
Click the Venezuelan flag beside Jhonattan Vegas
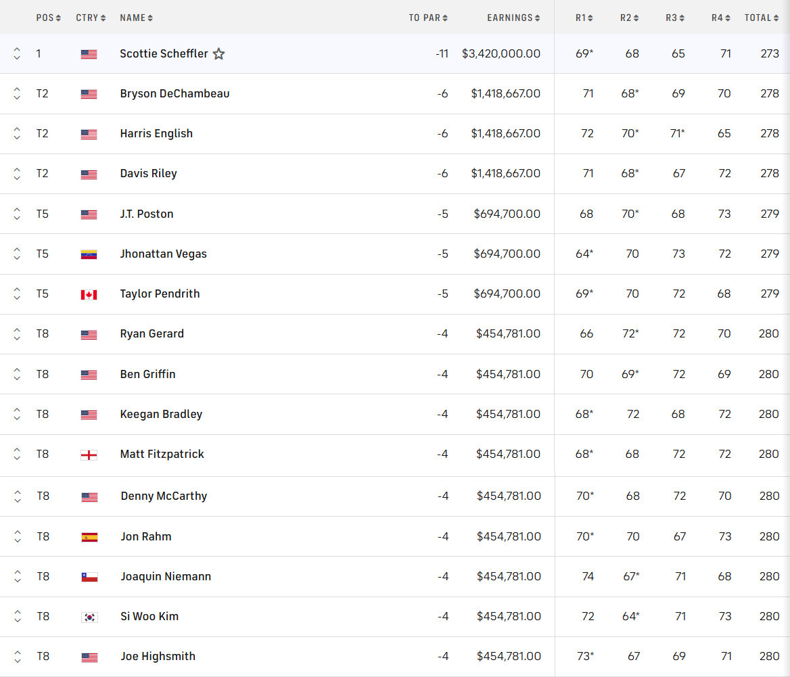[x=89, y=254]
